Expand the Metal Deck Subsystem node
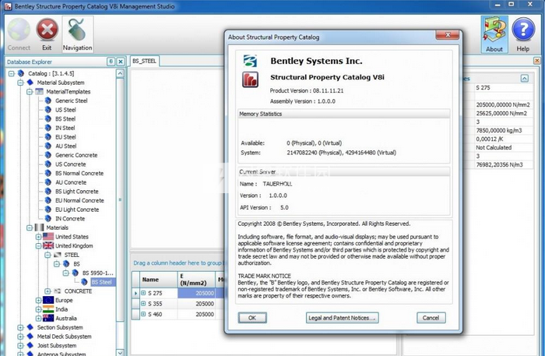 pos(20,337)
